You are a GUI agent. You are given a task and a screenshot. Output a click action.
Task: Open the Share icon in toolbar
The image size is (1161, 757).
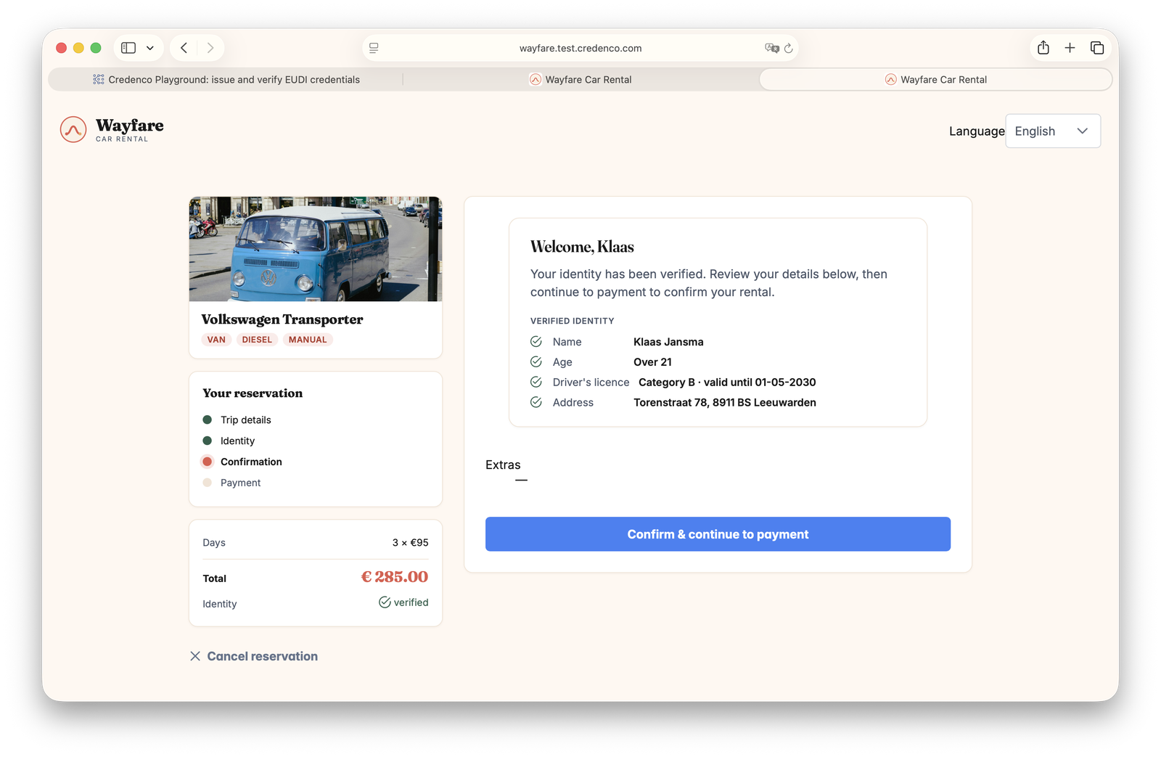point(1043,48)
